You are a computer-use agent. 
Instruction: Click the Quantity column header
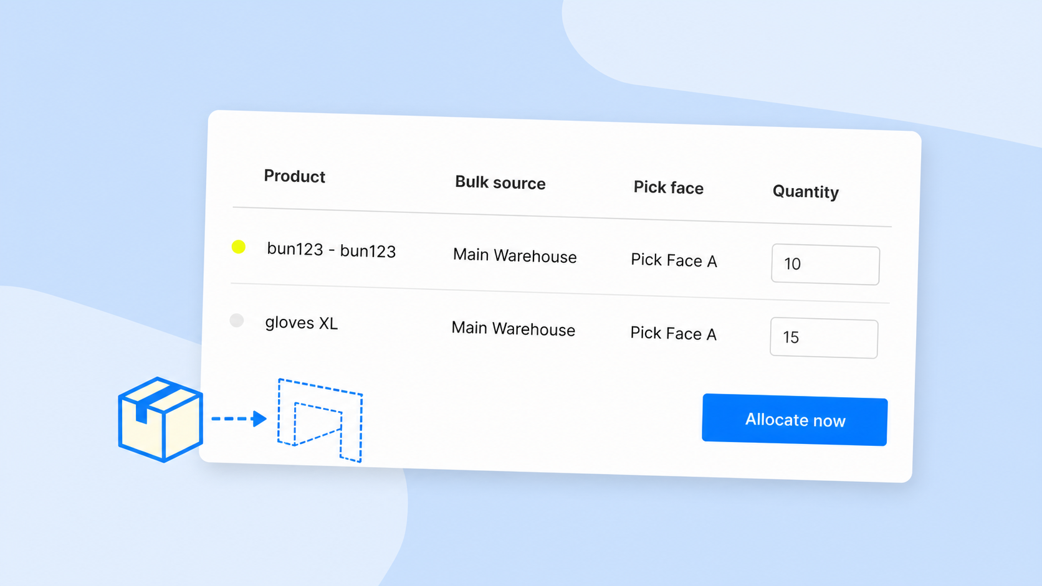tap(805, 192)
